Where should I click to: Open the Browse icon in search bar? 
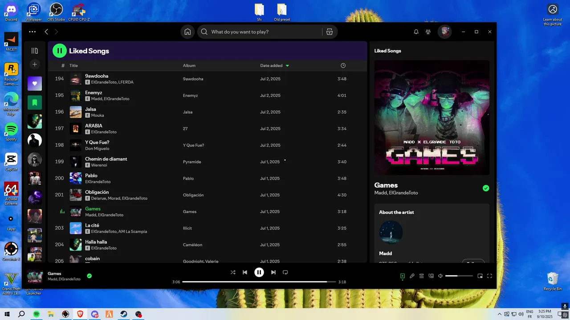[x=330, y=32]
